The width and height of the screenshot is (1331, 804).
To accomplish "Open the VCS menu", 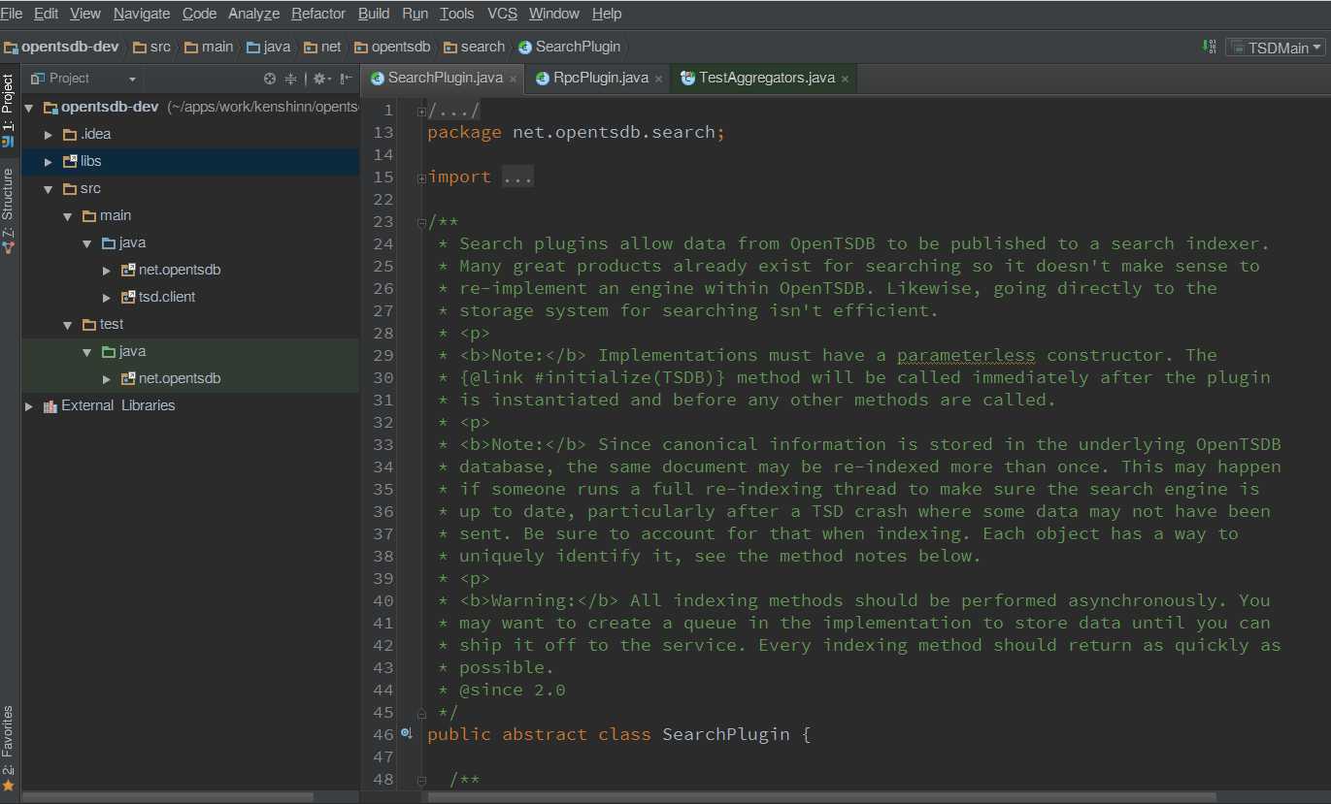I will [502, 14].
